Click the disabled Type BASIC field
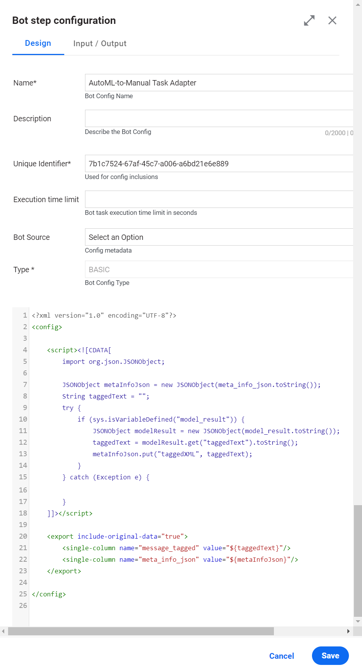This screenshot has width=362, height=668. coord(219,270)
